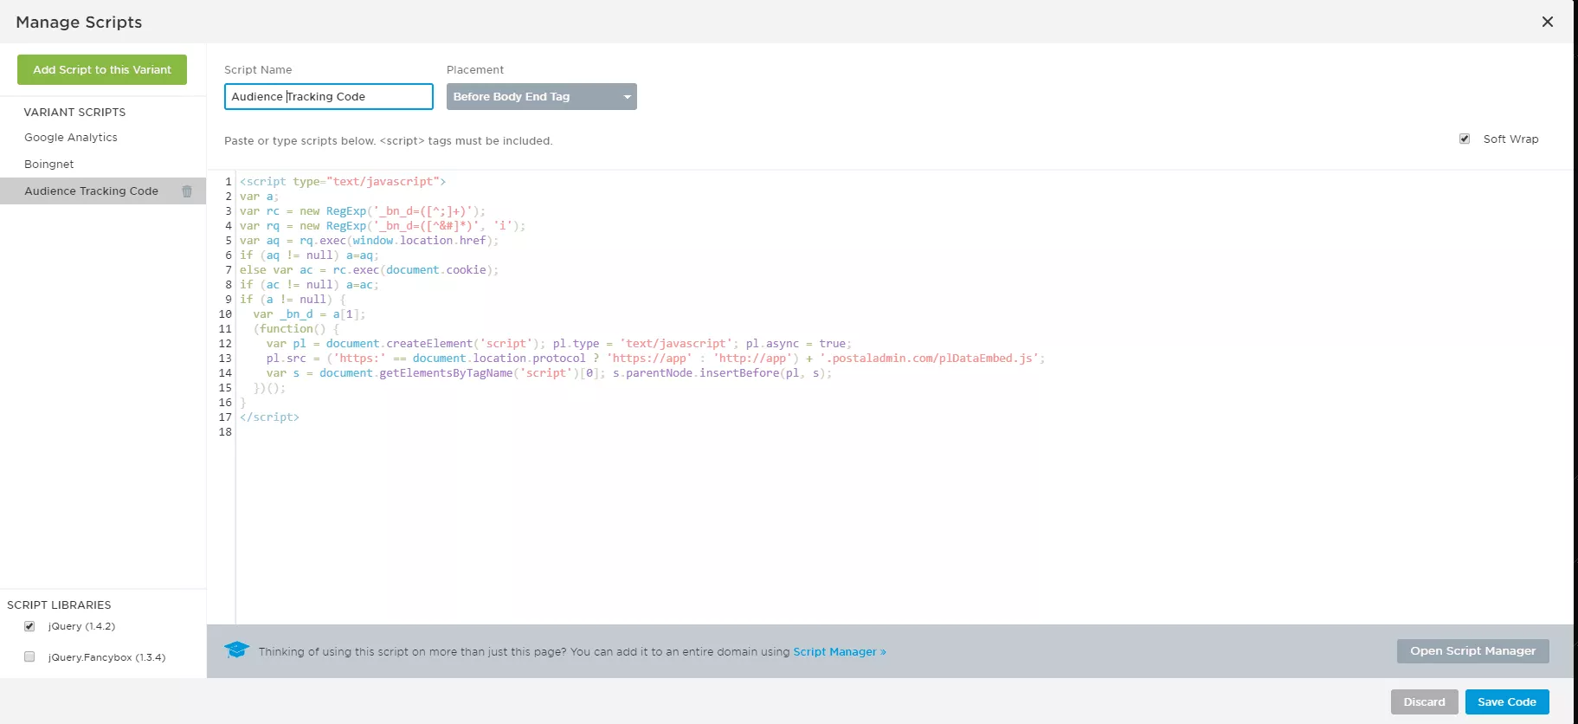Click the 'var rc = new RegExp' line
This screenshot has height=724, width=1578.
point(363,211)
